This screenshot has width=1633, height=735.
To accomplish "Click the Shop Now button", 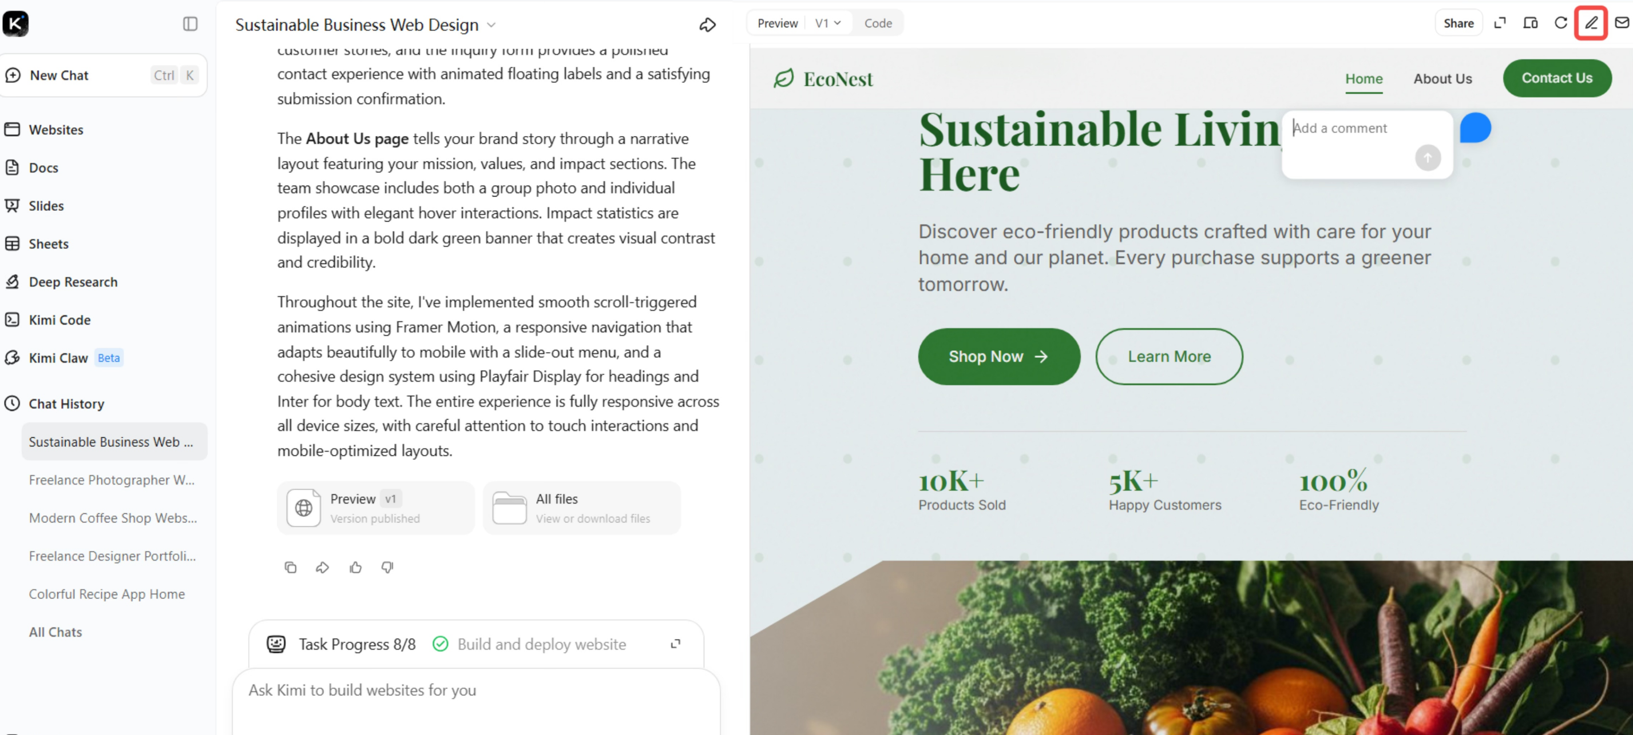I will (x=999, y=357).
